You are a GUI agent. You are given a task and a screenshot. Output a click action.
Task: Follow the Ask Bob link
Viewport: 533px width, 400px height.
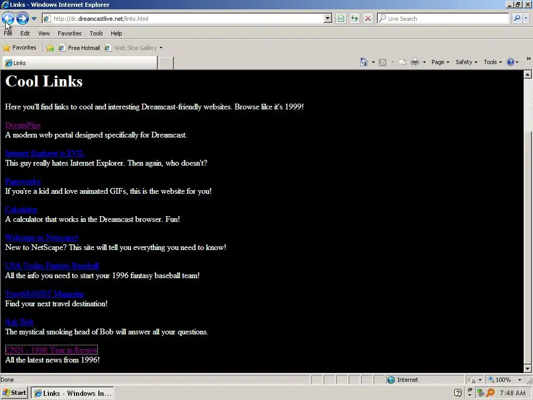coord(19,322)
